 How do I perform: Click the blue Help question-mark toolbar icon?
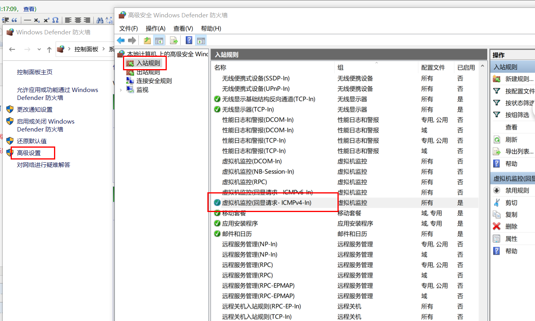[189, 40]
